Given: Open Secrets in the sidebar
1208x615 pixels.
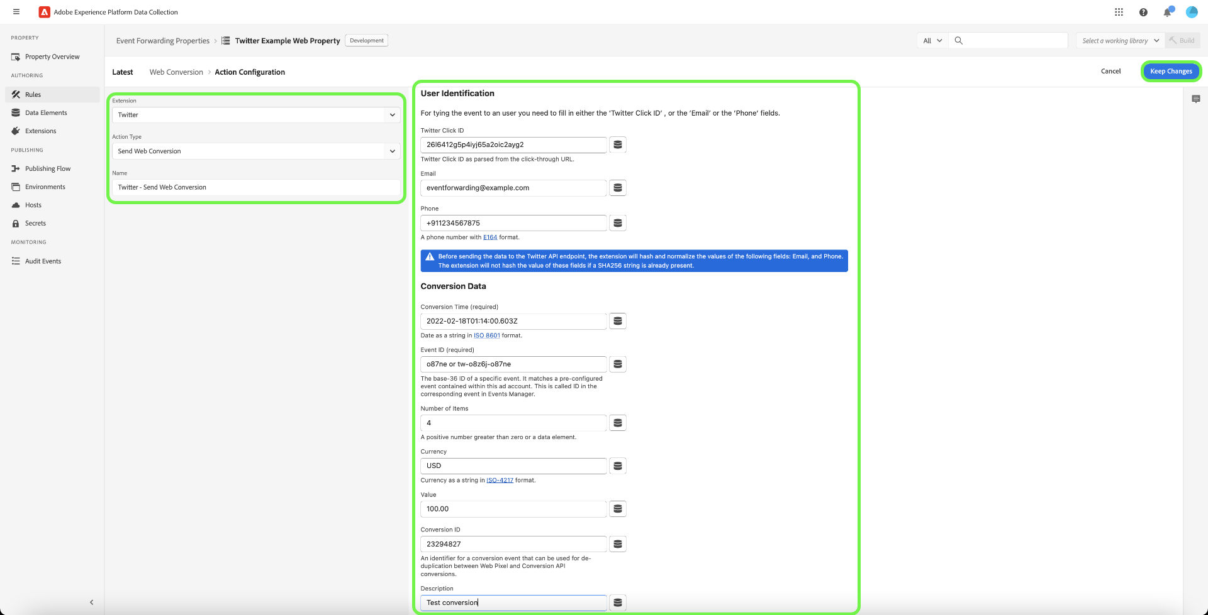Looking at the screenshot, I should pyautogui.click(x=52, y=224).
